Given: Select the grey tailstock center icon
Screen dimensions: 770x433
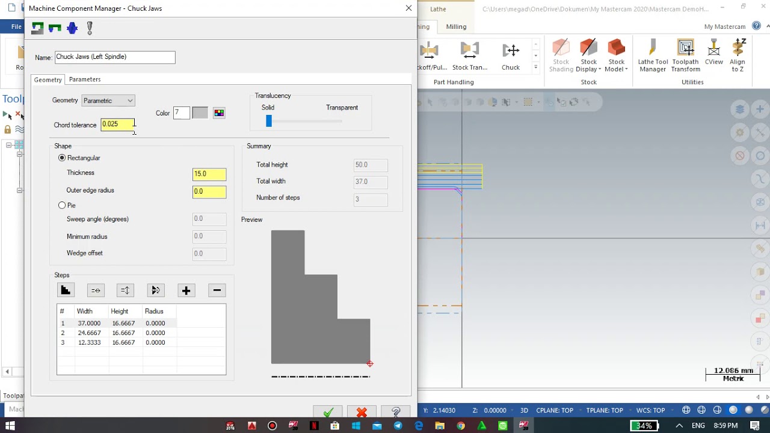Looking at the screenshot, I should 90,28.
